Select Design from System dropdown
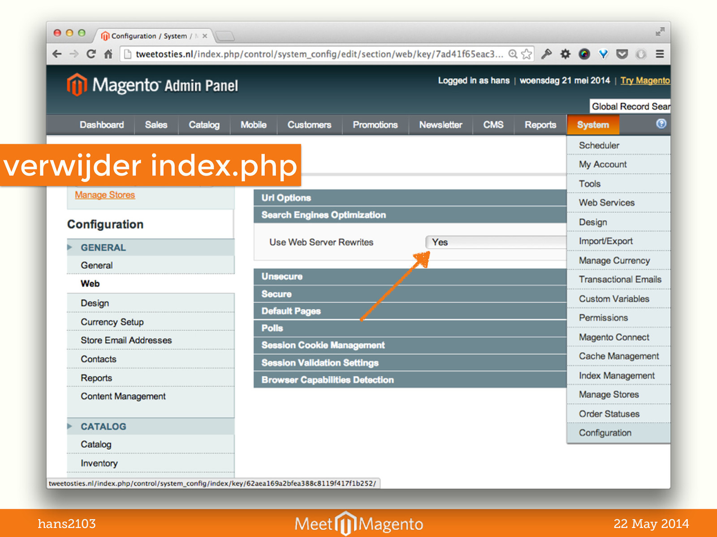Image resolution: width=717 pixels, height=537 pixels. coord(619,222)
